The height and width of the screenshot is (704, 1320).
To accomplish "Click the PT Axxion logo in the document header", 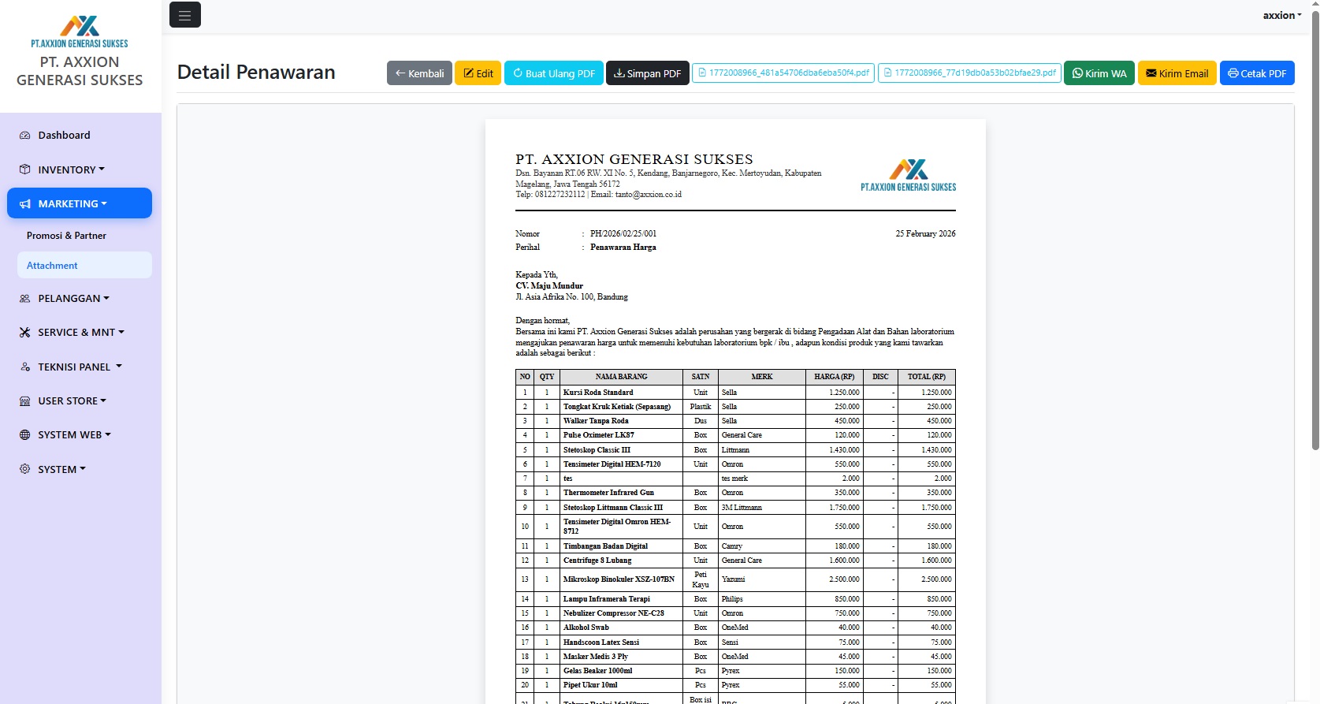I will point(909,175).
